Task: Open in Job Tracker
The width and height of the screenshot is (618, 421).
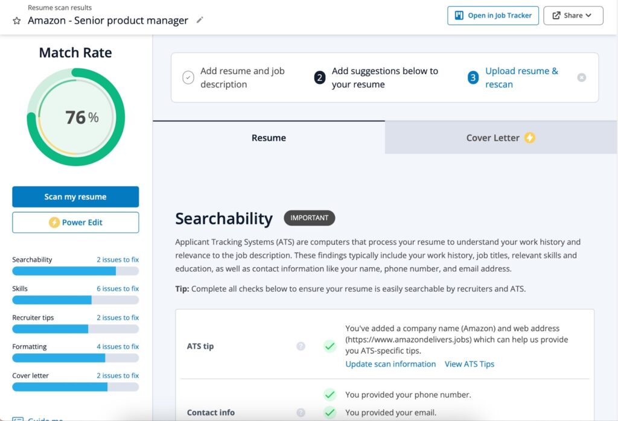Action: click(493, 16)
